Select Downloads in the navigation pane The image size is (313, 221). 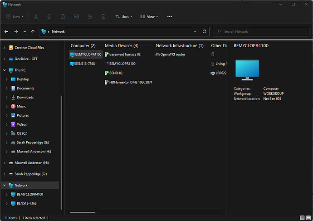pos(25,97)
